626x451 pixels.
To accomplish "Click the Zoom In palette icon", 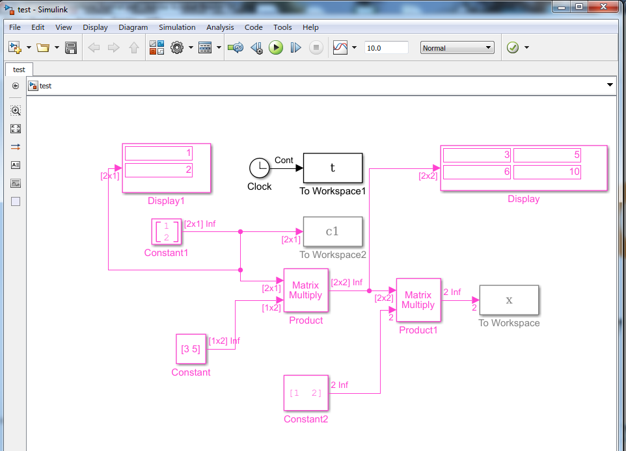I will (16, 110).
